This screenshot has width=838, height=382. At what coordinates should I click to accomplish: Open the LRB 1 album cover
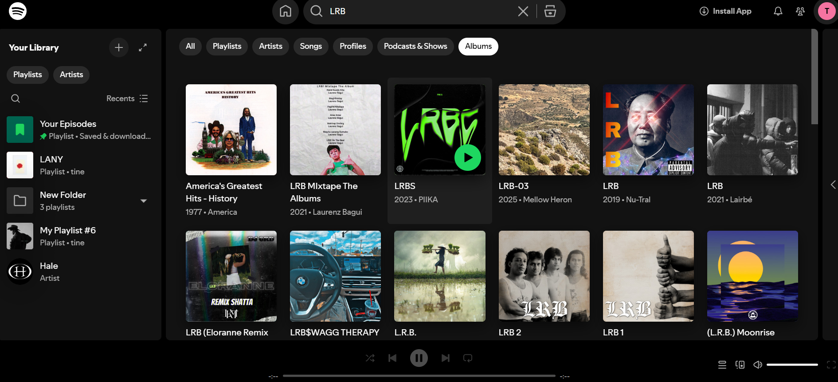[648, 276]
